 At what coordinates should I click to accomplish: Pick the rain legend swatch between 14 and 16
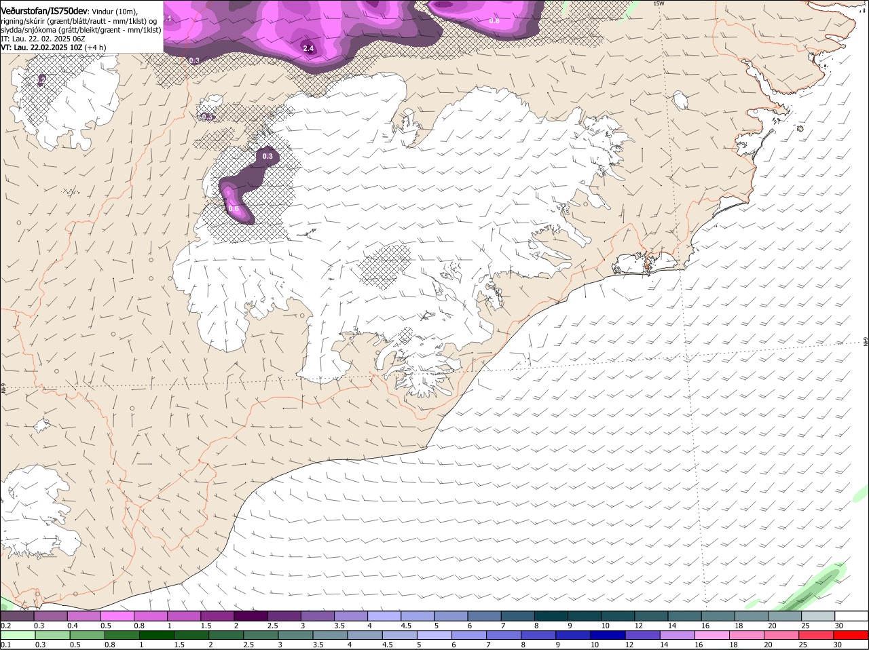[678, 636]
